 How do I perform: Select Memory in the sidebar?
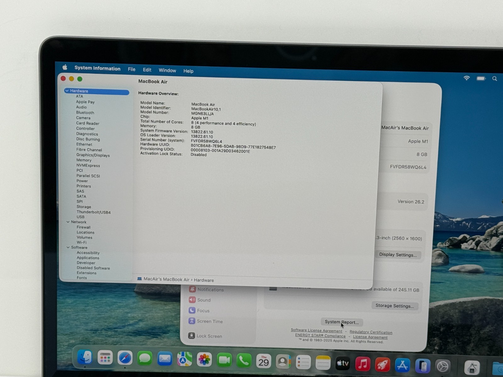click(84, 160)
